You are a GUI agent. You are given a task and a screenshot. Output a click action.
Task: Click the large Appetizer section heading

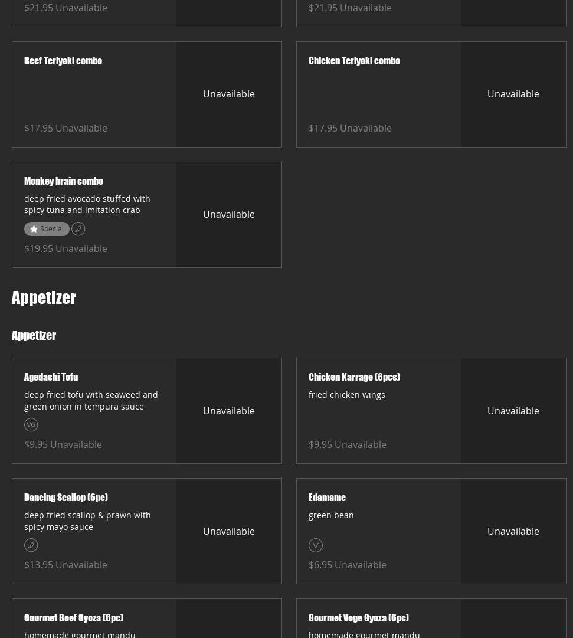pyautogui.click(x=44, y=298)
